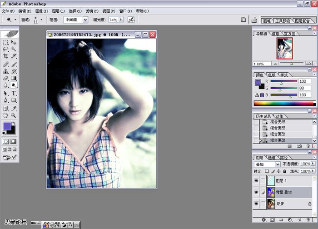Select the History Brush tool
This screenshot has width=318, height=229.
[x=14, y=71]
